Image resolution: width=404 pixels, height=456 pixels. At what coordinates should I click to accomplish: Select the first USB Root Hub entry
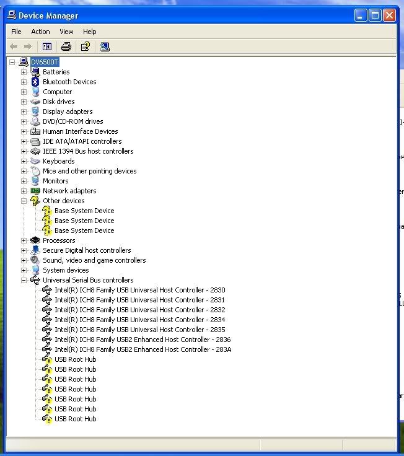pyautogui.click(x=76, y=359)
